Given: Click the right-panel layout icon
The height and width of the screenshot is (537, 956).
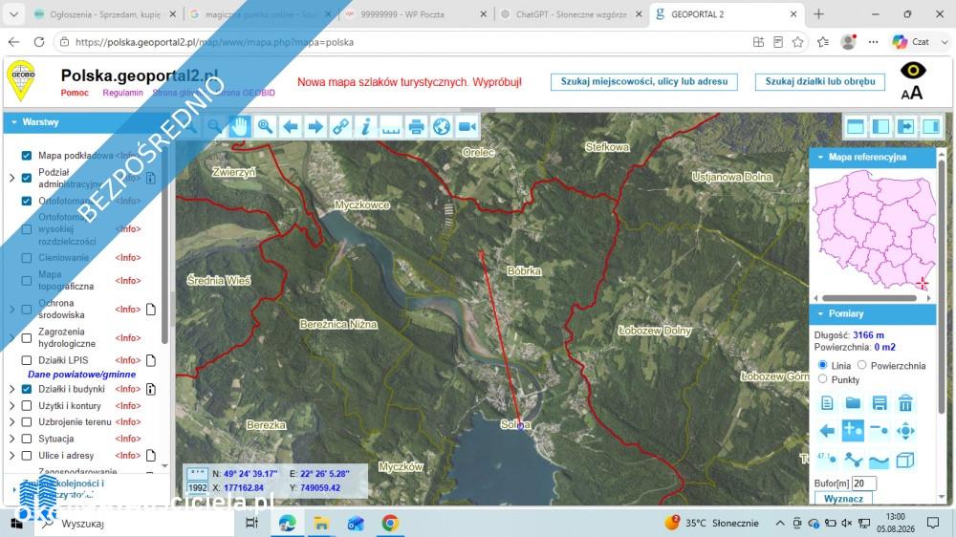Looking at the screenshot, I should pyautogui.click(x=931, y=127).
